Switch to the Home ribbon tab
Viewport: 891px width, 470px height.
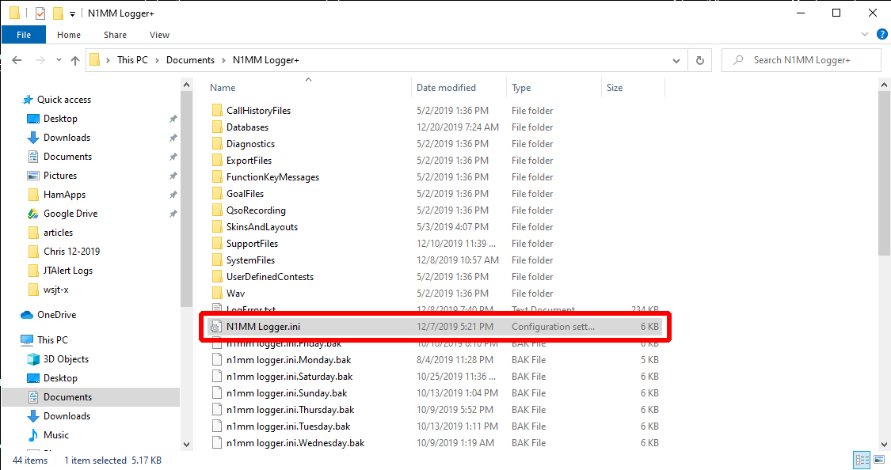(x=69, y=35)
